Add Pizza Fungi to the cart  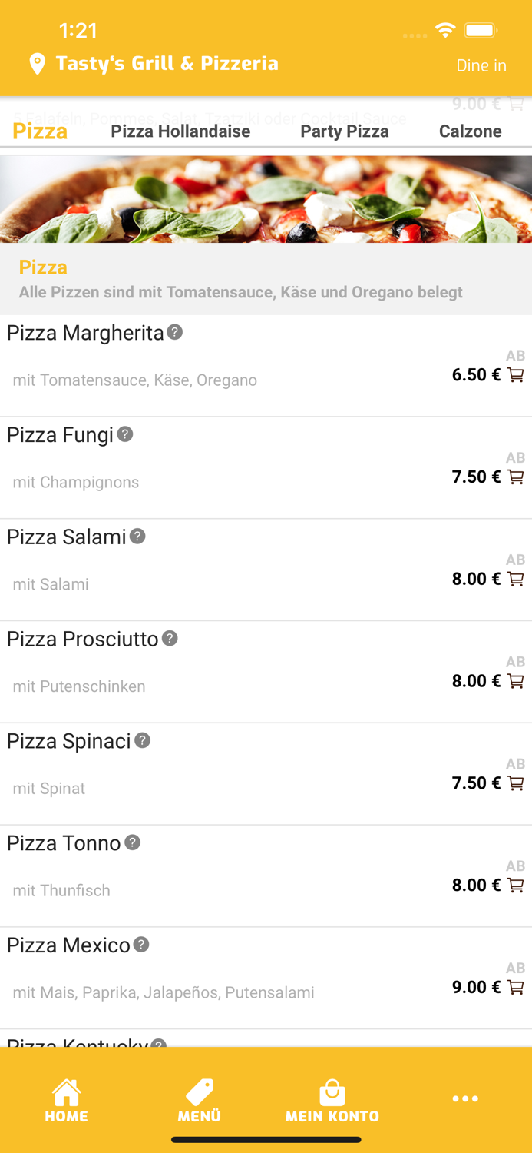click(515, 477)
